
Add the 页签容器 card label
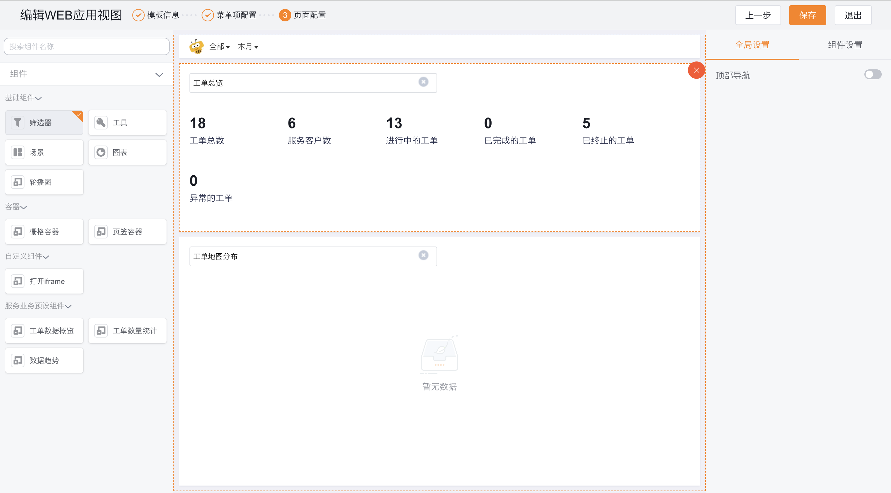click(x=128, y=232)
